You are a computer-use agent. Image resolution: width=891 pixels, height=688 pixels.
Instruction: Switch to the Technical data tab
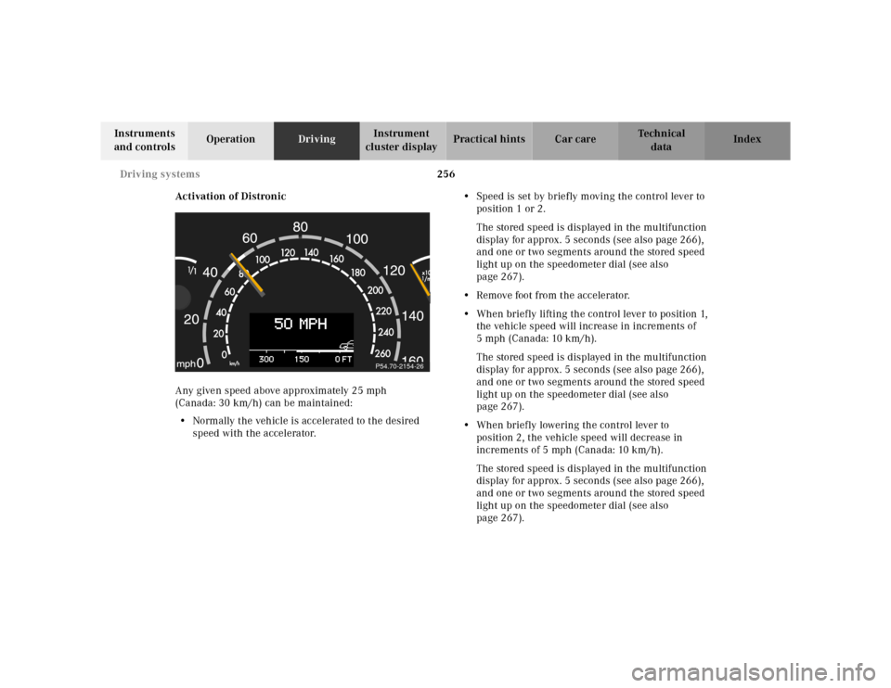point(662,140)
